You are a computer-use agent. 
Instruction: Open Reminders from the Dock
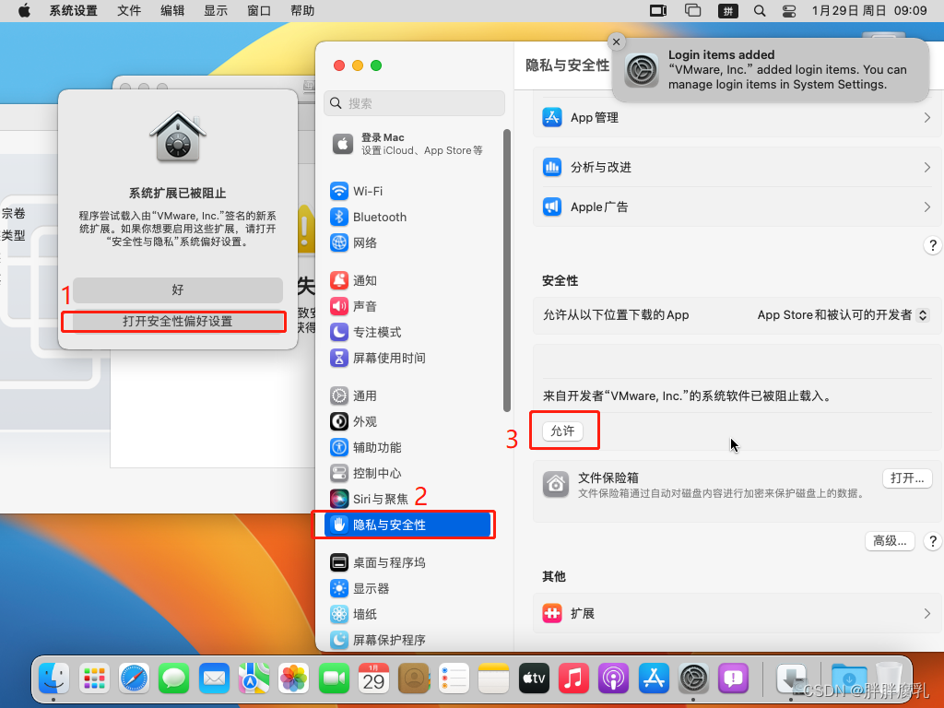click(454, 678)
